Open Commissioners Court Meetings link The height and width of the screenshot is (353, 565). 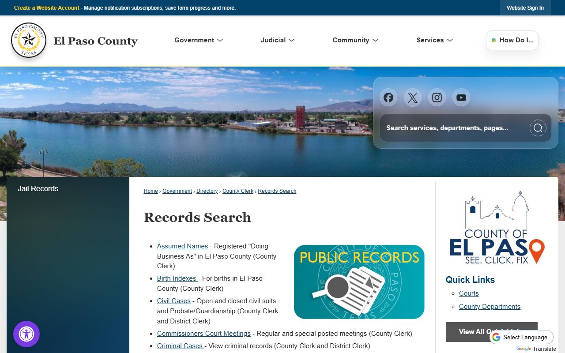[204, 334]
